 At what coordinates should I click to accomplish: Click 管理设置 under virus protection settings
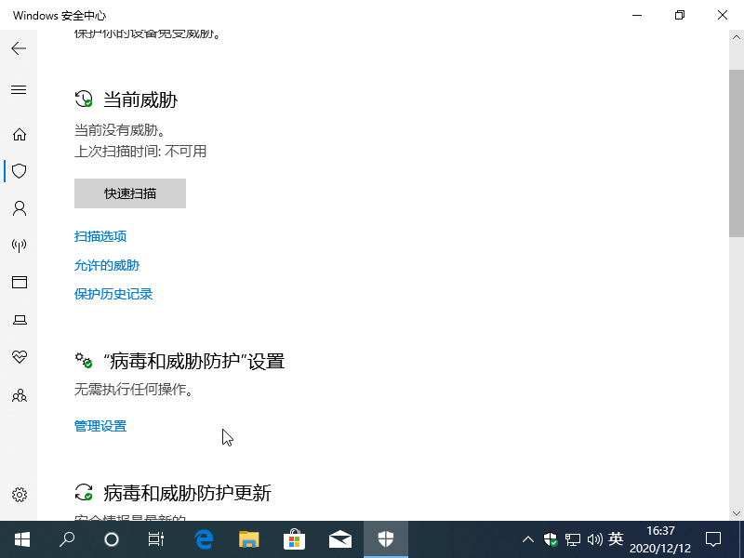(100, 425)
